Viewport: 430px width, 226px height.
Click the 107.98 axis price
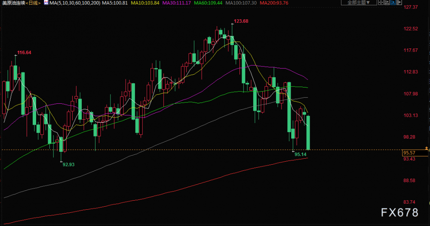tap(411, 94)
